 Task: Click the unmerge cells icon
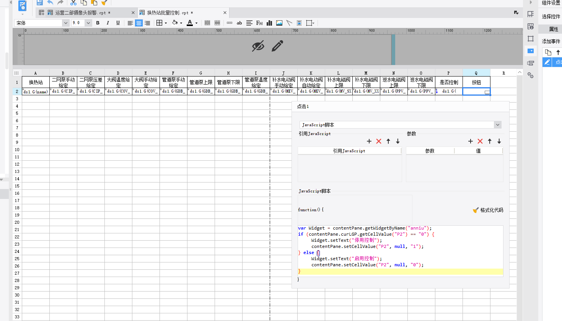(x=217, y=23)
